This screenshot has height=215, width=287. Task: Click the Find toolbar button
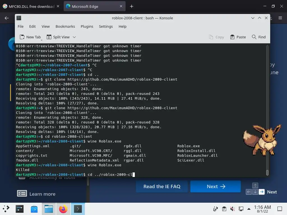coord(259,37)
